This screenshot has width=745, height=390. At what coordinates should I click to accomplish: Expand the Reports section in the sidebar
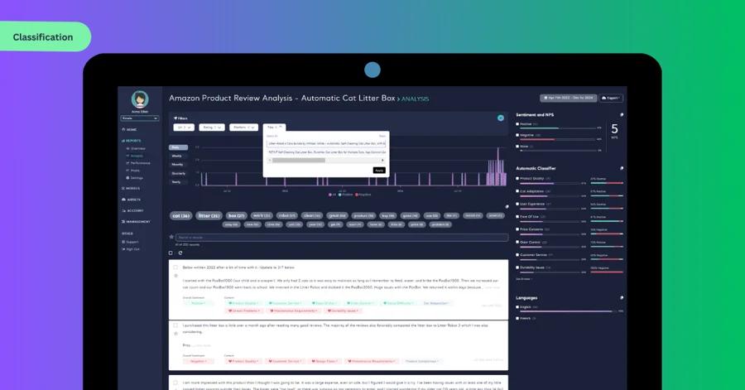point(131,141)
